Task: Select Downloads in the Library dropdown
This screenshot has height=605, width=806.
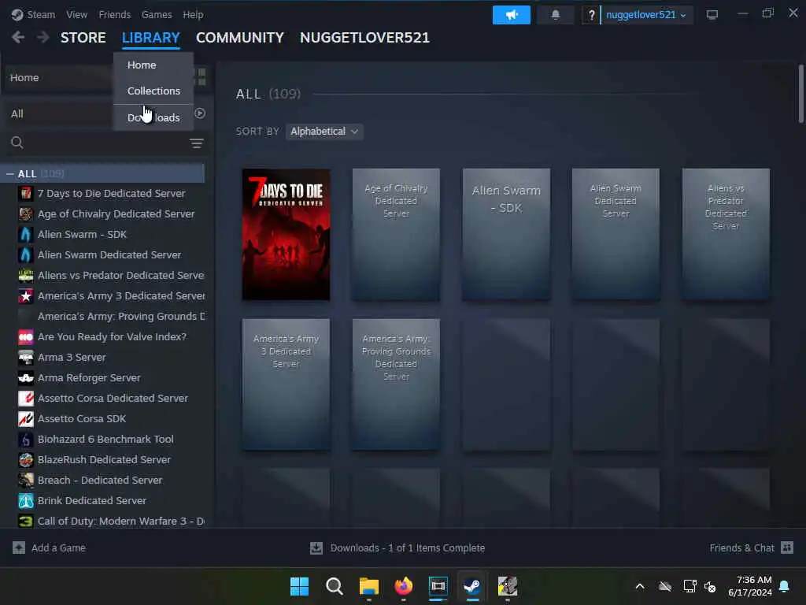Action: tap(153, 118)
